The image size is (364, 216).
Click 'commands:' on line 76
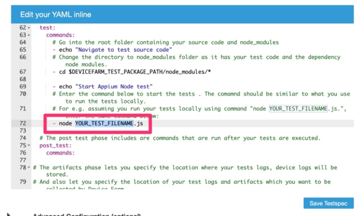click(x=60, y=153)
